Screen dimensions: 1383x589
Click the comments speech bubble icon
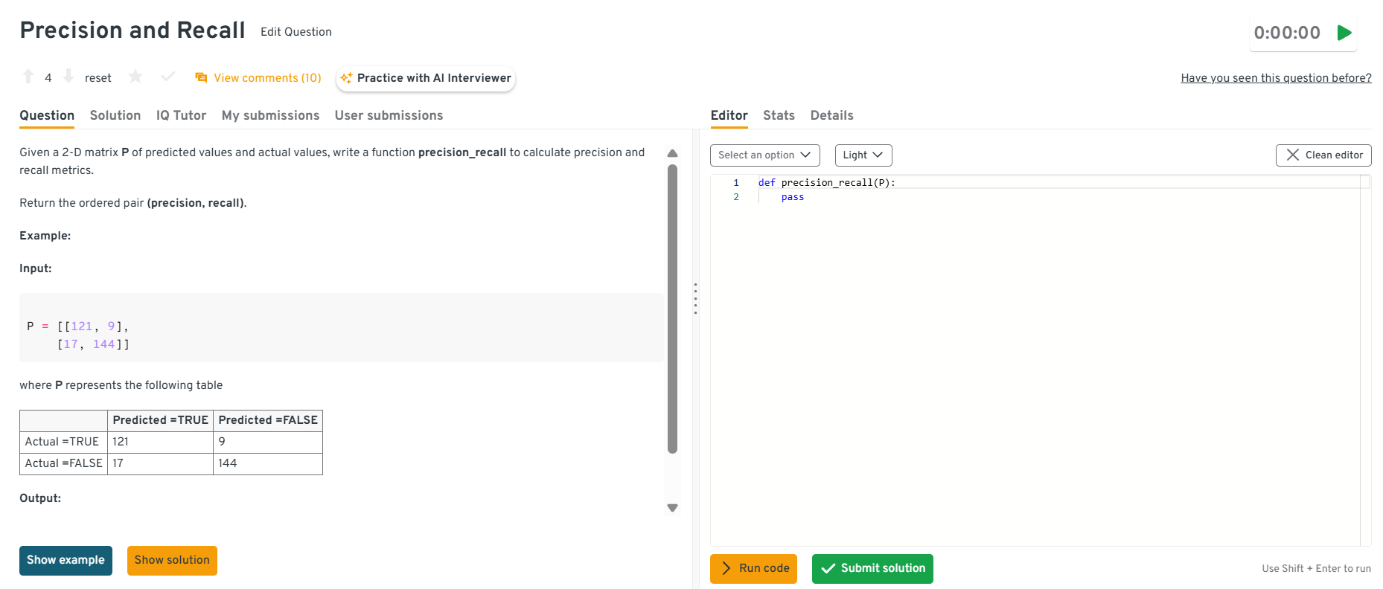pos(201,78)
